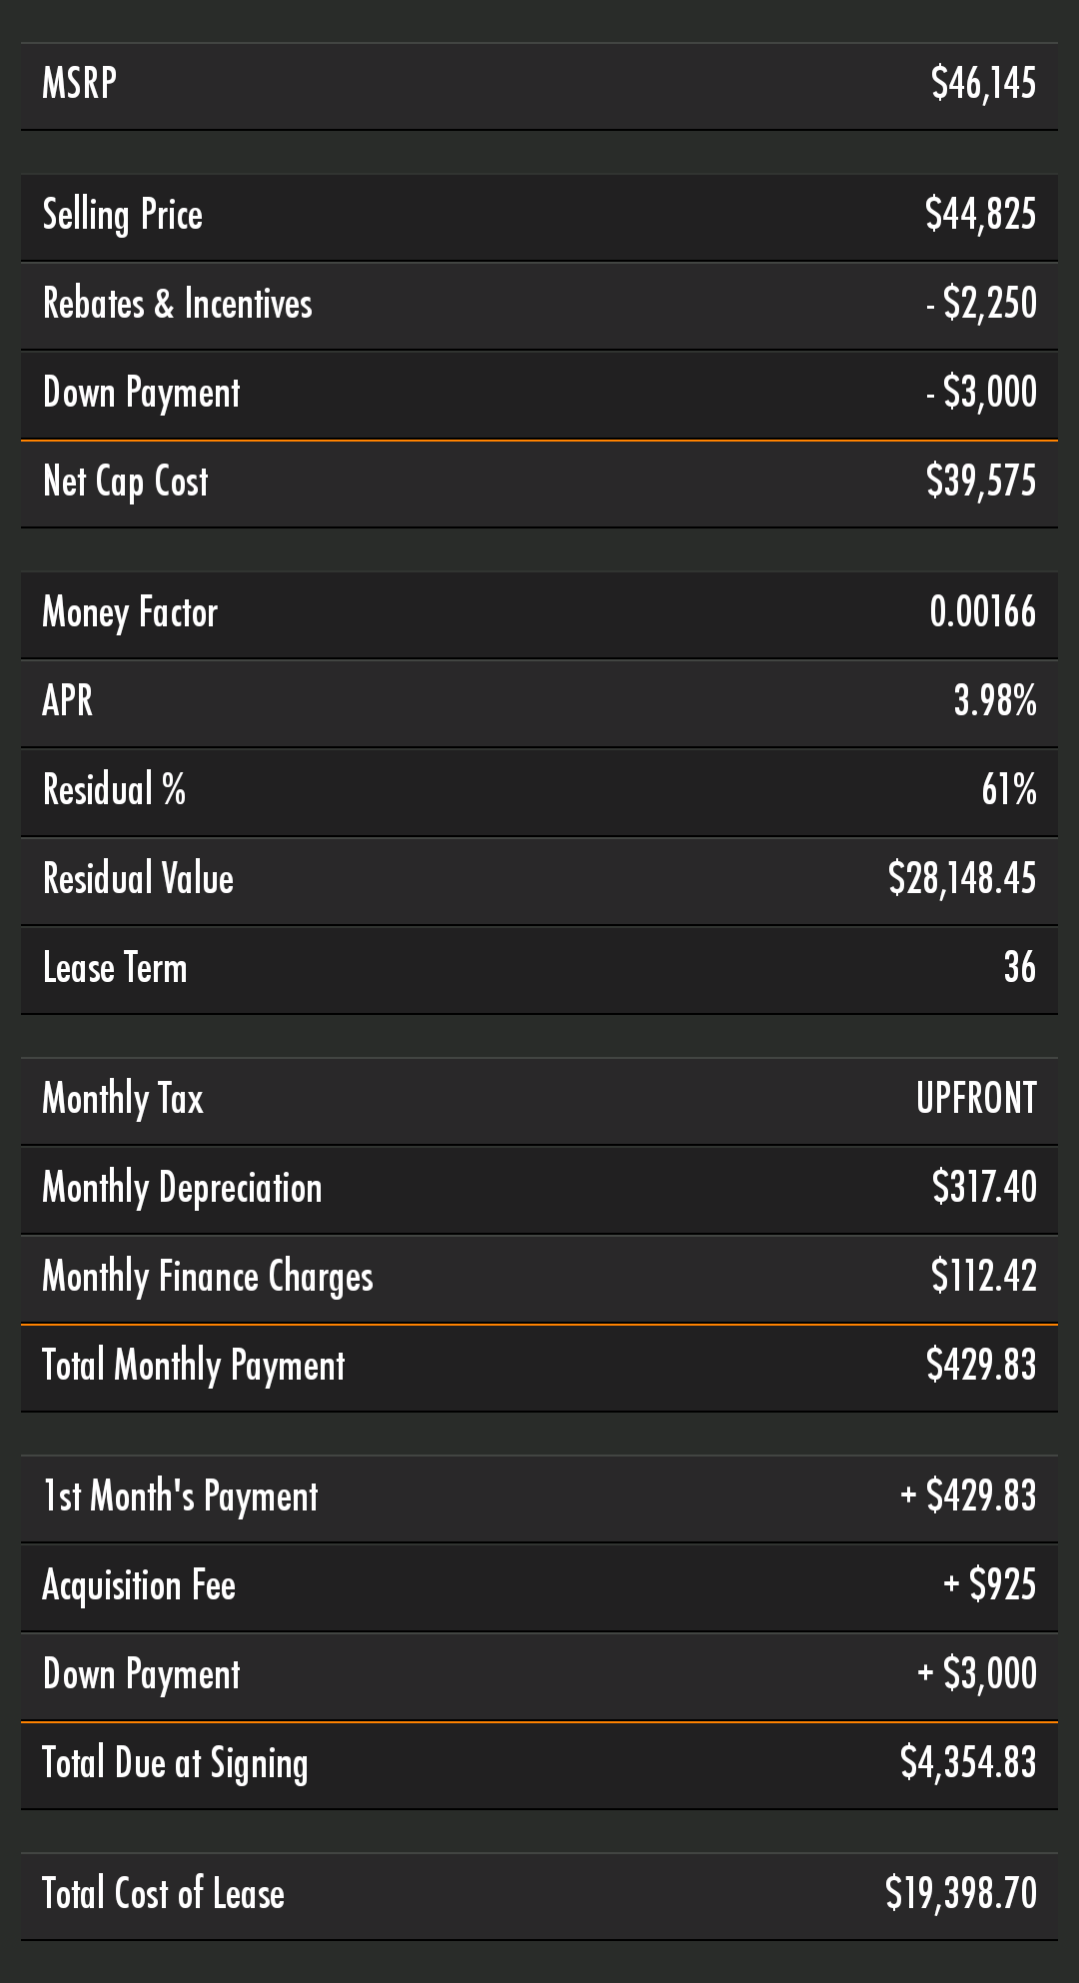Select the Monthly Depreciation amount $317.40
The height and width of the screenshot is (1983, 1079).
pyautogui.click(x=984, y=1188)
